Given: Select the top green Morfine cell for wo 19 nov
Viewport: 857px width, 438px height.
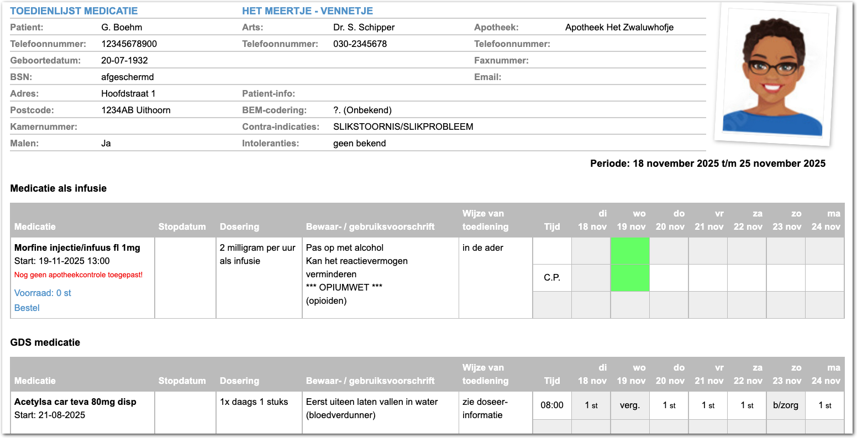Looking at the screenshot, I should coord(630,250).
